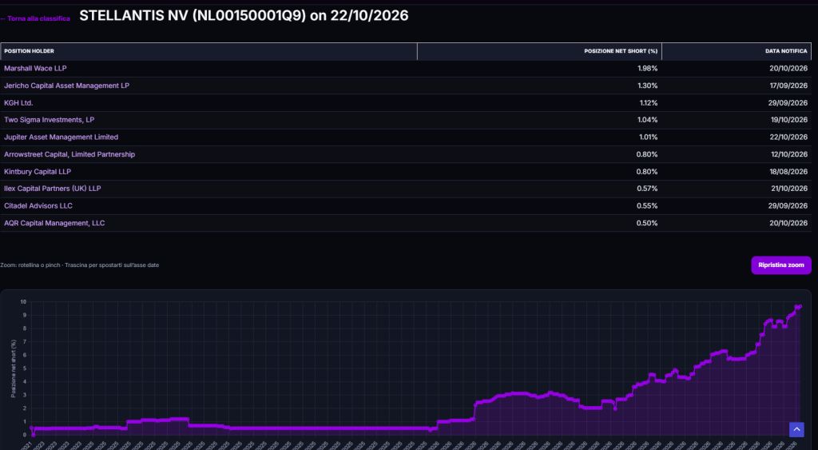818x450 pixels.
Task: Open Jupiter Asset Management Limited
Action: 61,137
